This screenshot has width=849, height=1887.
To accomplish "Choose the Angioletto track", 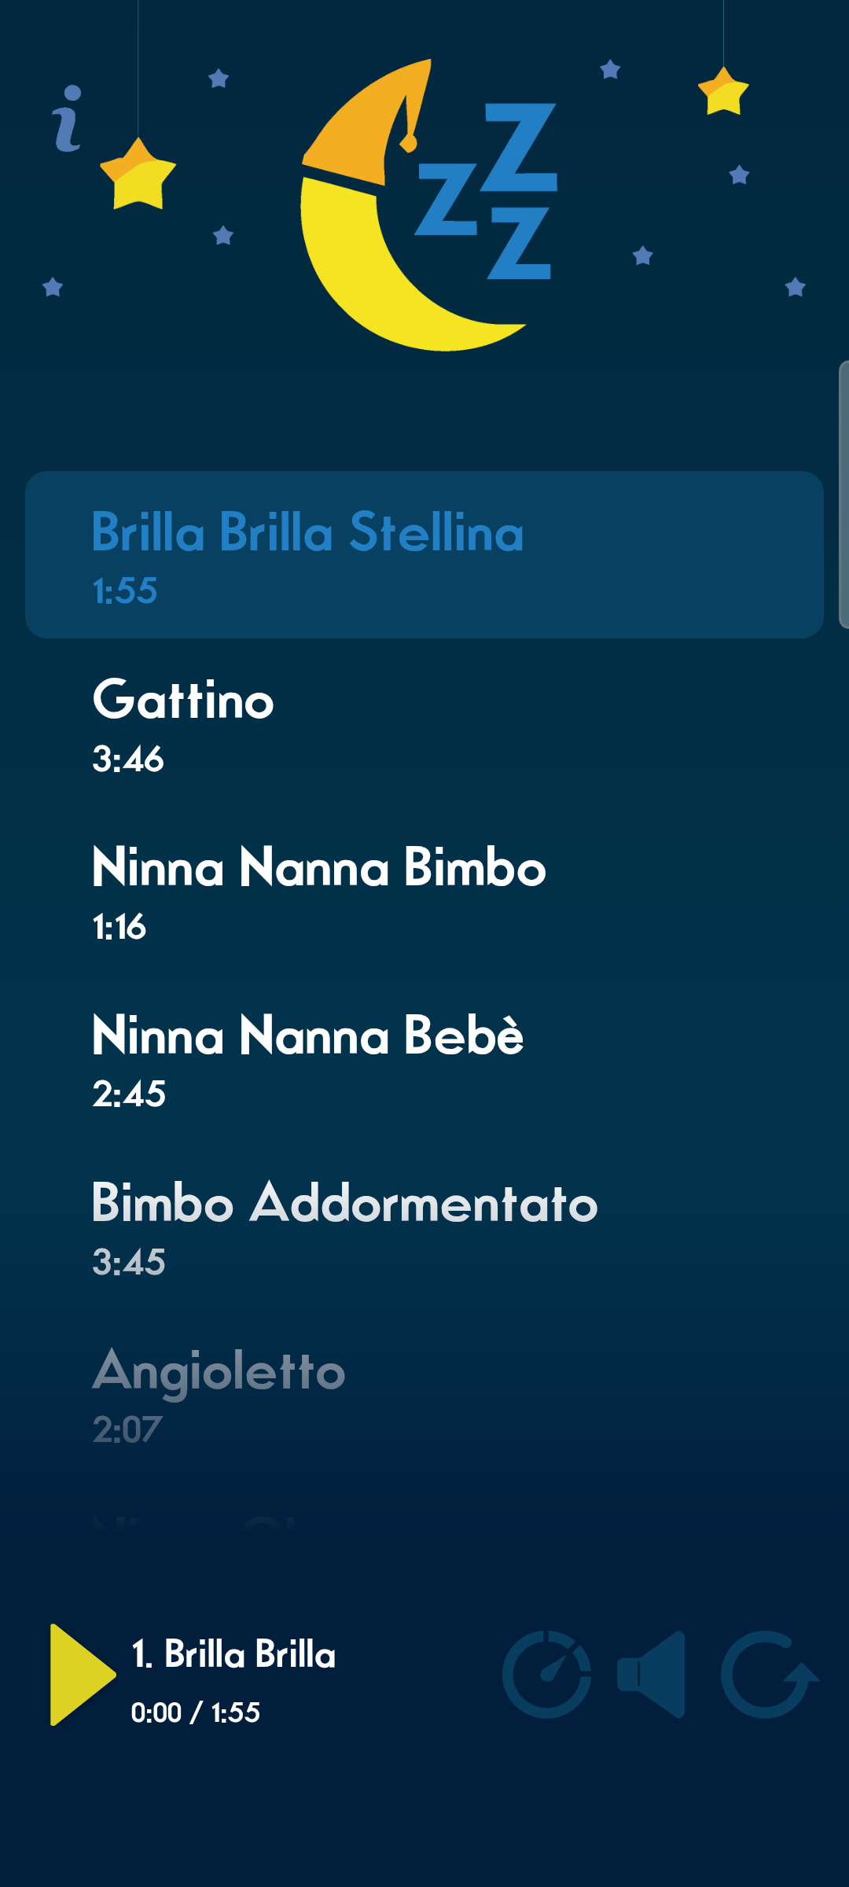I will click(x=424, y=1394).
